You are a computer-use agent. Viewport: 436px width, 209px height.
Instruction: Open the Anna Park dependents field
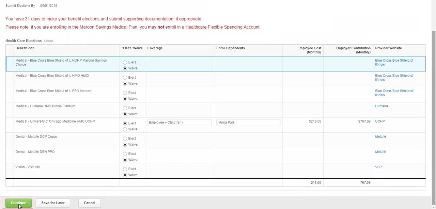tap(248, 123)
